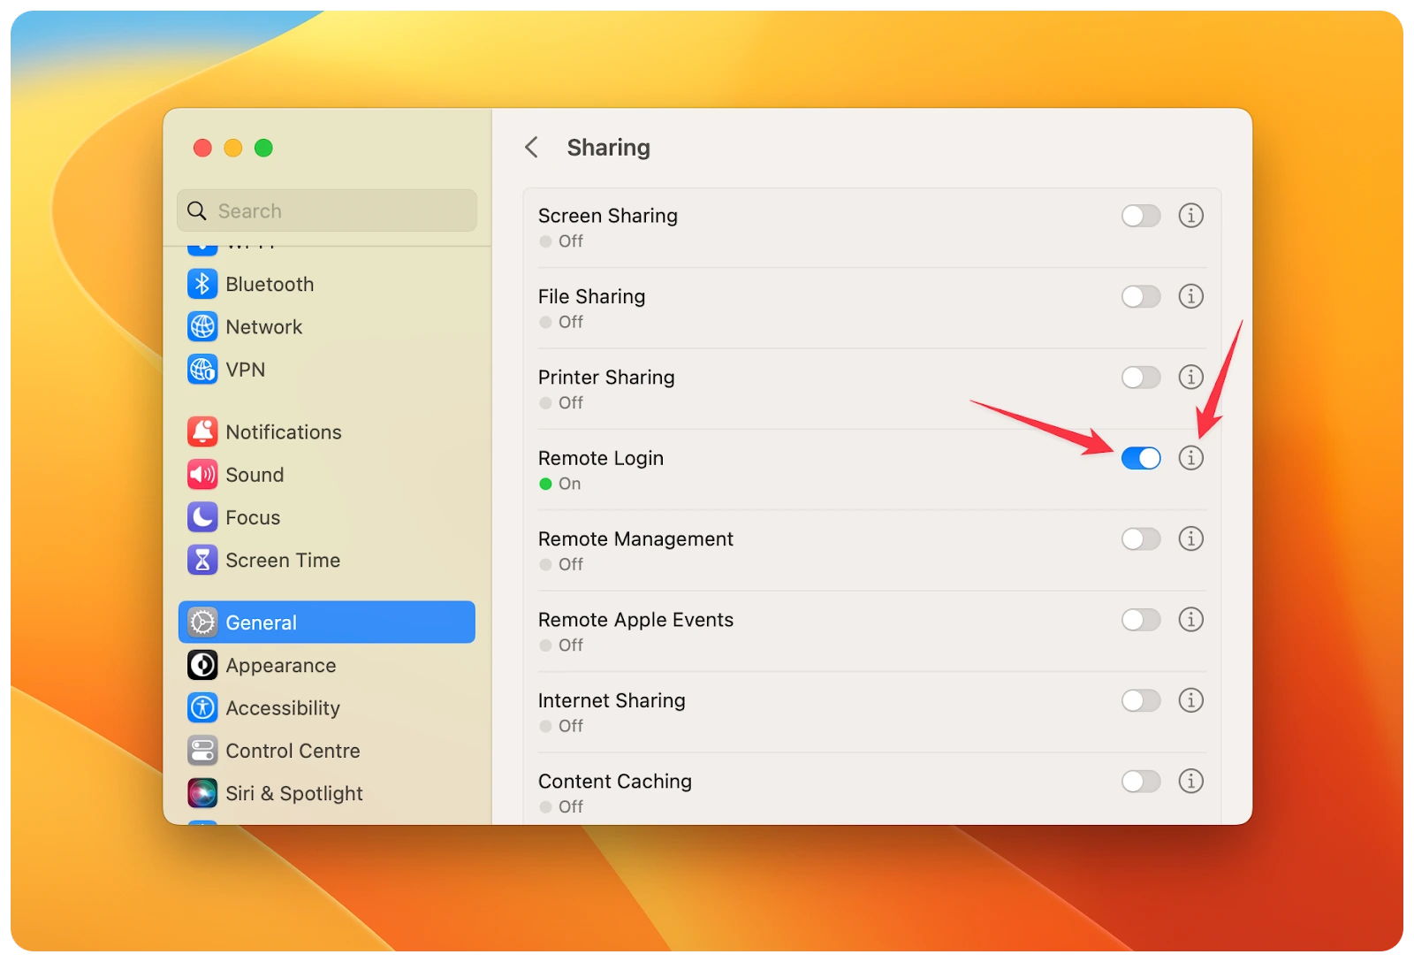Click the Internet Sharing label
This screenshot has width=1414, height=962.
(x=612, y=700)
